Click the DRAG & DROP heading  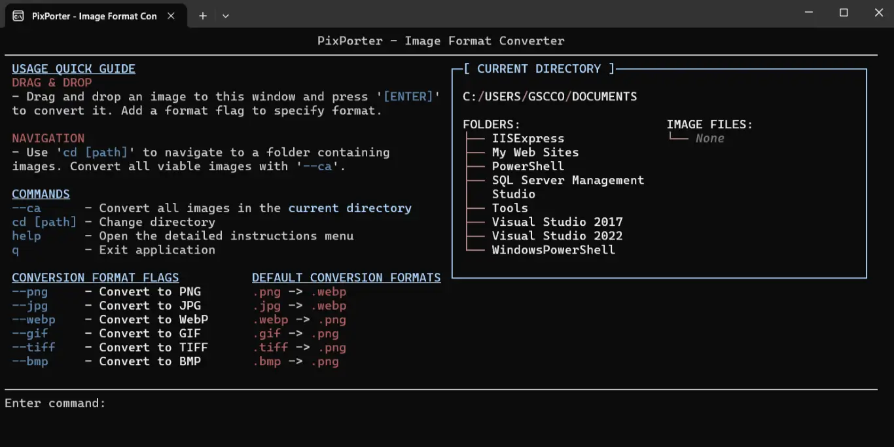(52, 82)
